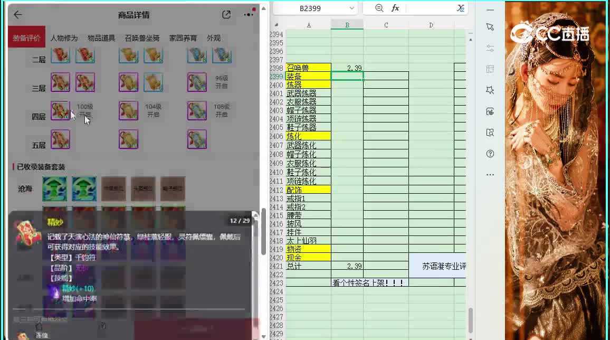Open the three-dot more menu in header
Image resolution: width=610 pixels, height=340 pixels.
pyautogui.click(x=248, y=15)
